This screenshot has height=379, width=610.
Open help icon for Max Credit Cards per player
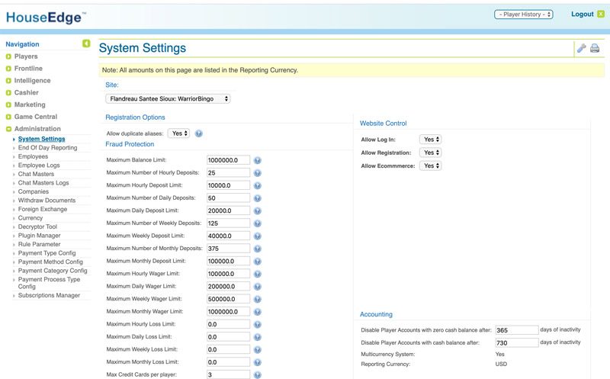coord(257,374)
